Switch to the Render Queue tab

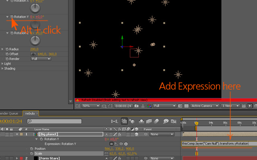9,114
